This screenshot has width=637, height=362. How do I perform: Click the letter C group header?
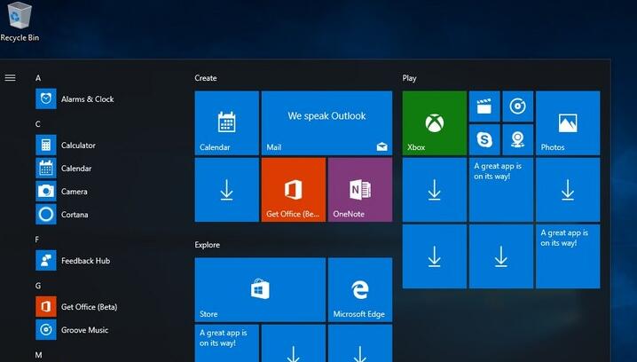point(38,124)
